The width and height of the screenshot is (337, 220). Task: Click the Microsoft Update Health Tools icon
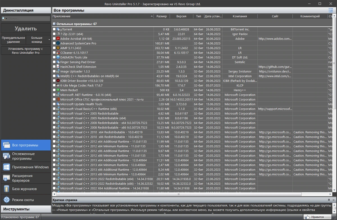pos(58,104)
